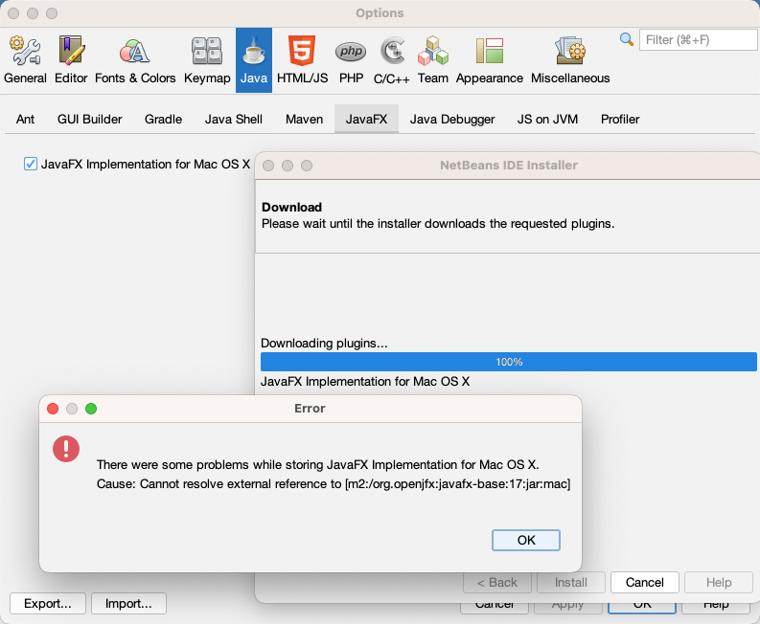Click the 'Downloading plugins...' label
The width and height of the screenshot is (760, 624).
pos(324,343)
